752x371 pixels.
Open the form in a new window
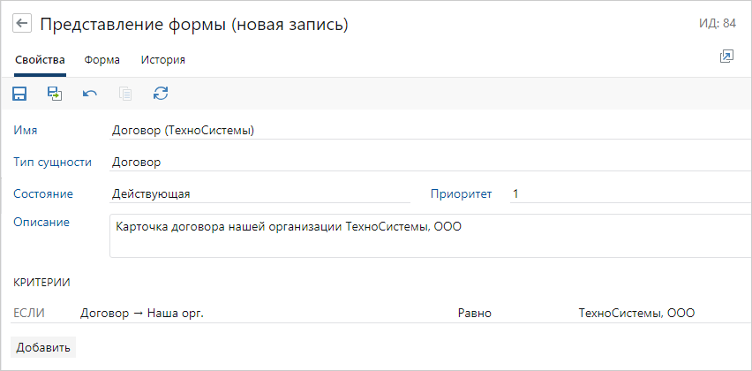click(726, 57)
